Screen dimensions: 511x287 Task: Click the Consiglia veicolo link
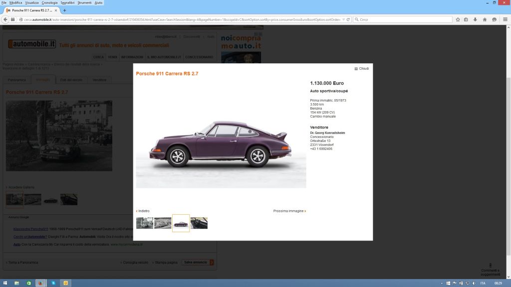point(135,262)
